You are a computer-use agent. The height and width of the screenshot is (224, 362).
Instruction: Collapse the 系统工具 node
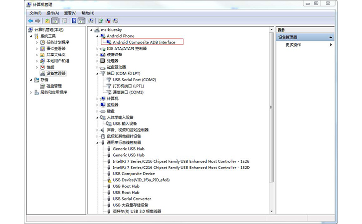click(31, 36)
